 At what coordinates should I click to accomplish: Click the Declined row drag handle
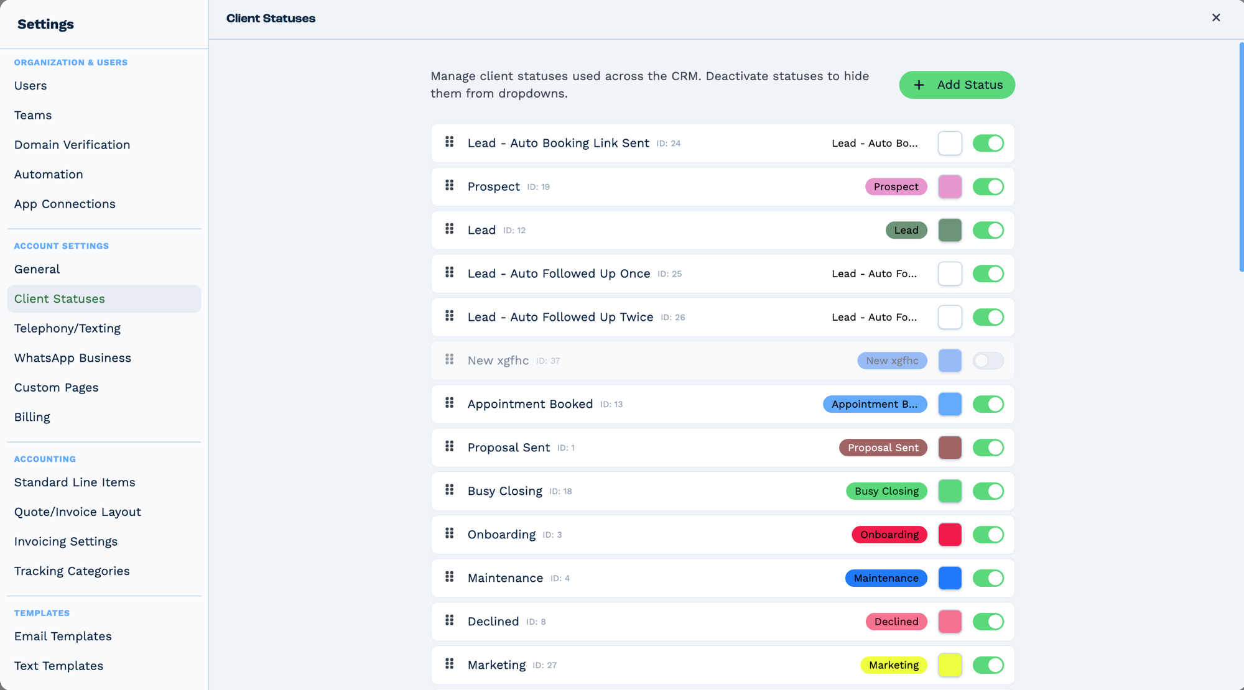[449, 621]
